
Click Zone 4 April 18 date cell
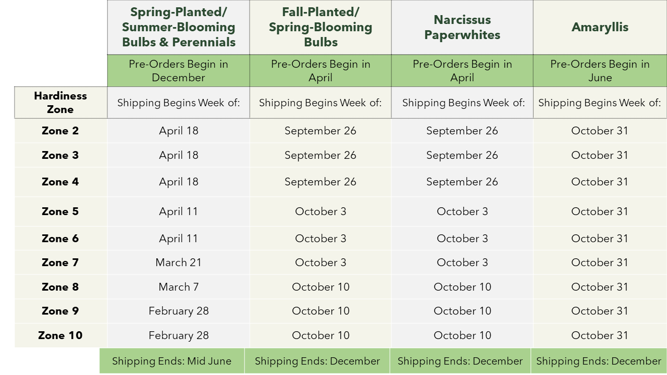179,182
